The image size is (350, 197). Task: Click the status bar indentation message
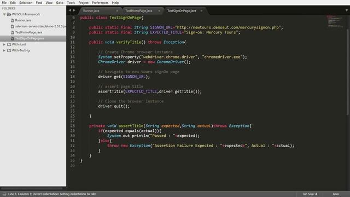point(52,194)
